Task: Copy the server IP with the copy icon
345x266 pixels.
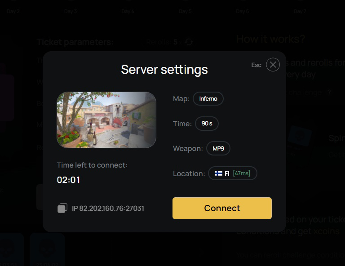Action: [62, 208]
